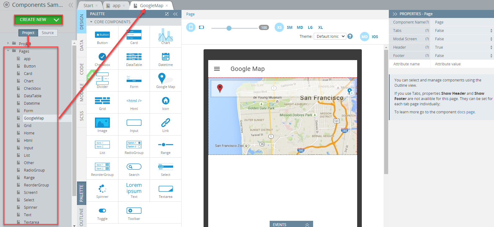
Task: Open the Home page in the tree
Action: coord(29,133)
